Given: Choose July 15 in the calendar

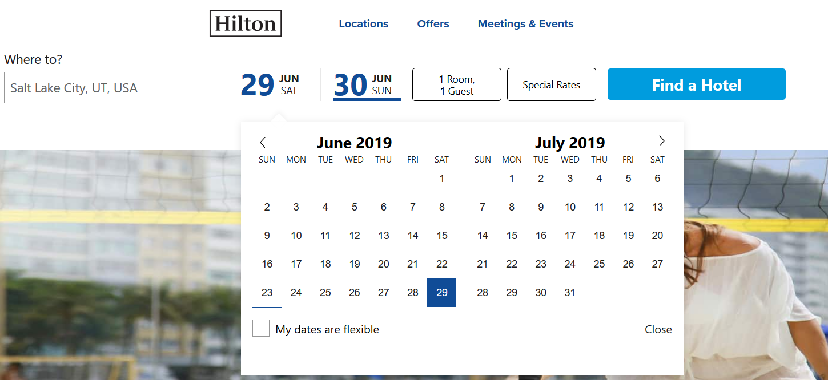Looking at the screenshot, I should pos(512,236).
